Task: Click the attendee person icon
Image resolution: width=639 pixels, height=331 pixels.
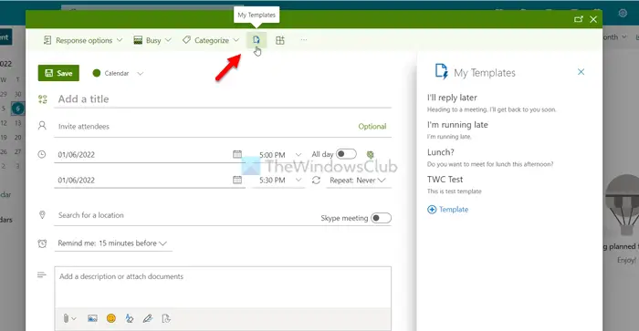Action: [42, 126]
